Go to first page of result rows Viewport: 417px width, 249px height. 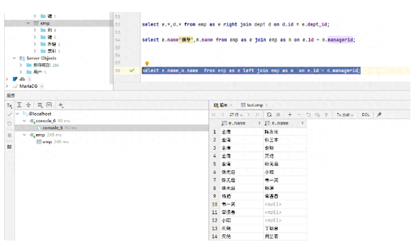click(214, 114)
